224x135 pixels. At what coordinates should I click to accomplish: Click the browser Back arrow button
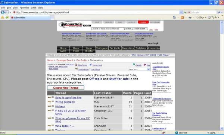click(3, 12)
